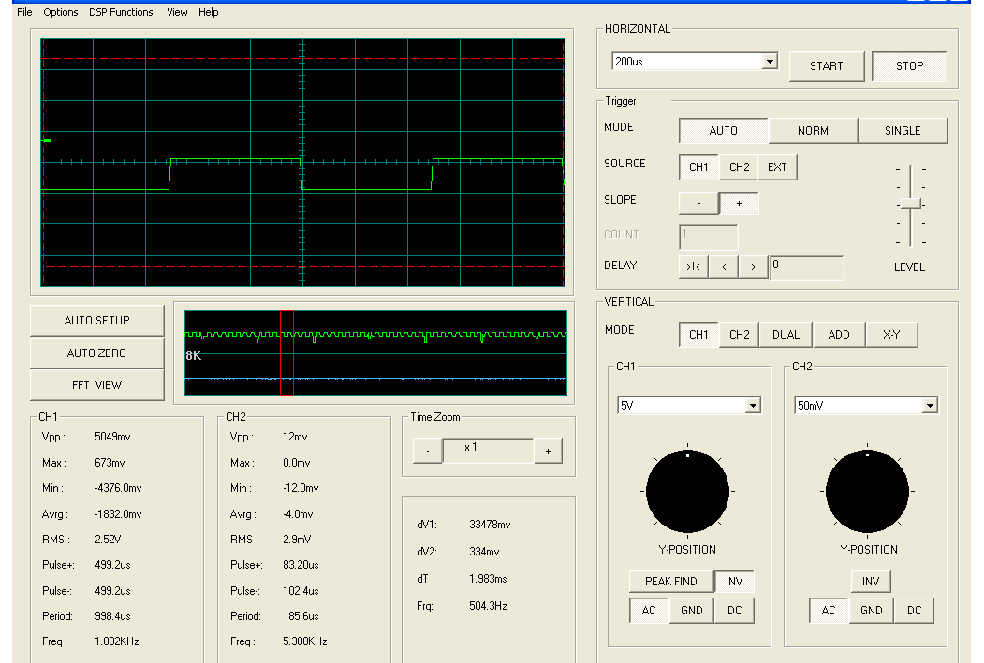Screen dimensions: 984x663
Task: Open the DSP Functions menu
Action: [x=121, y=12]
